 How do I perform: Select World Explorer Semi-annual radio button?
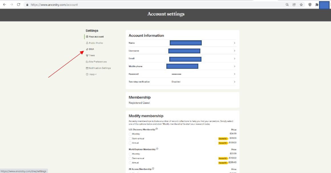tap(130, 158)
